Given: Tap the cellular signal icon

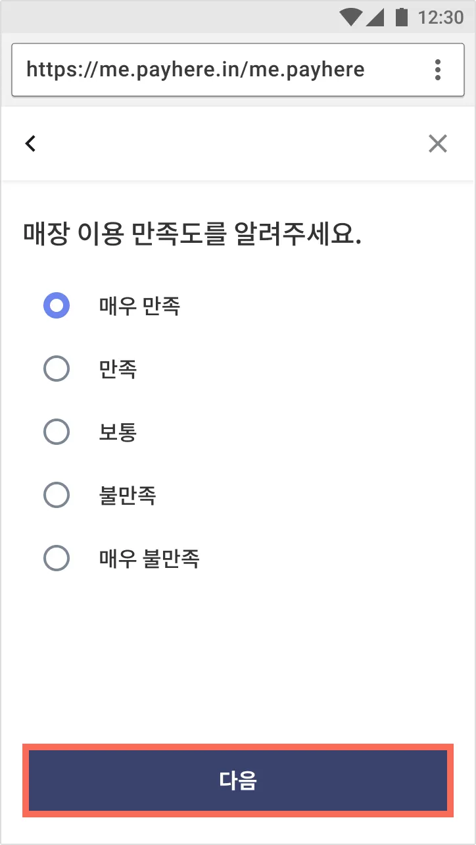Looking at the screenshot, I should click(x=375, y=18).
